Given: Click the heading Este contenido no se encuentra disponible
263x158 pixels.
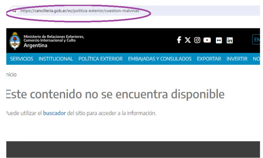Looking at the screenshot, I should point(115,94).
